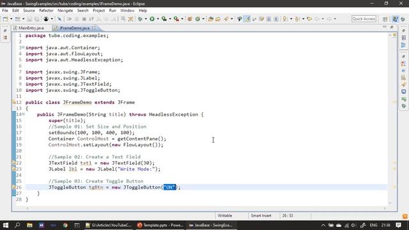Click the Maximize editor area icon
This screenshot has height=230, width=409.
pyautogui.click(x=392, y=27)
